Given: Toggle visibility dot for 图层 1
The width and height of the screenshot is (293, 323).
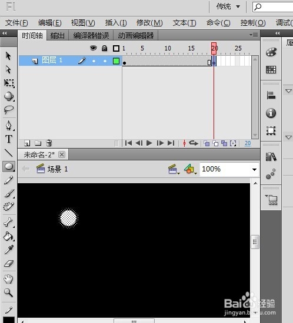Looking at the screenshot, I should coord(94,61).
